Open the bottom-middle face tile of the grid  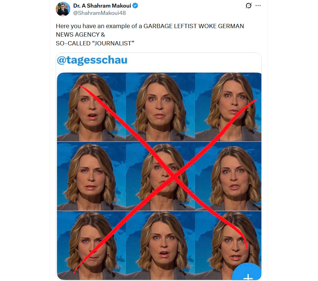coord(161,246)
